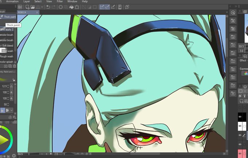Image resolution: width=248 pixels, height=158 pixels.
Task: Open the wrench sub tool detail icon
Action: click(14, 117)
